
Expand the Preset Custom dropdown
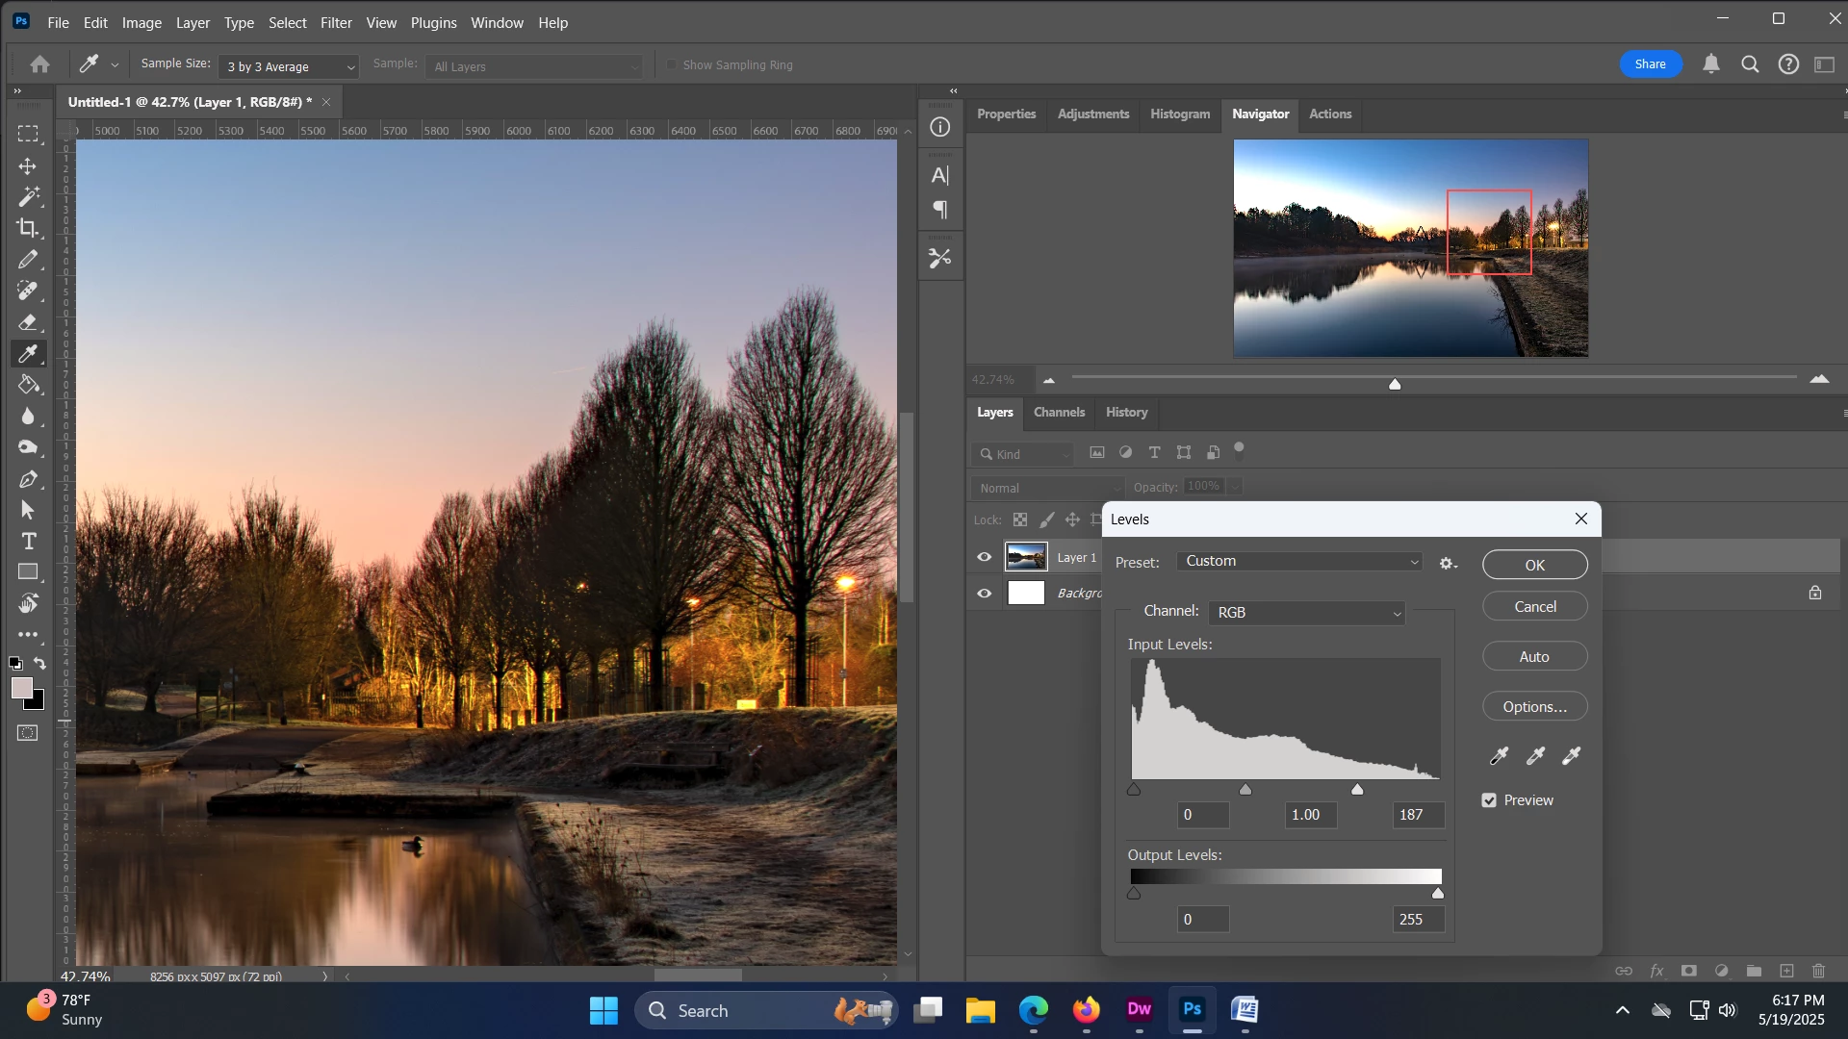pos(1299,562)
